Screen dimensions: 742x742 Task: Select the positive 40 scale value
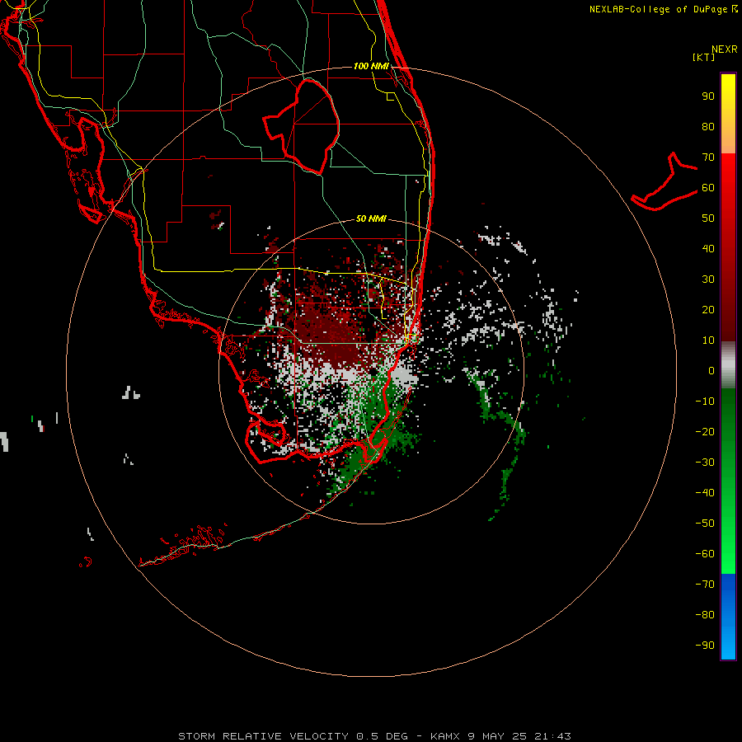click(708, 249)
